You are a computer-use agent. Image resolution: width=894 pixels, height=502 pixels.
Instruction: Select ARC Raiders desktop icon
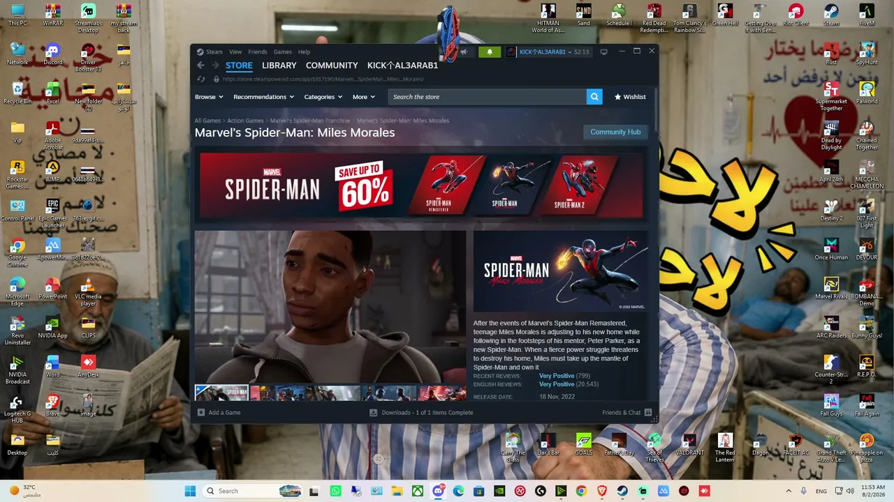tap(831, 327)
